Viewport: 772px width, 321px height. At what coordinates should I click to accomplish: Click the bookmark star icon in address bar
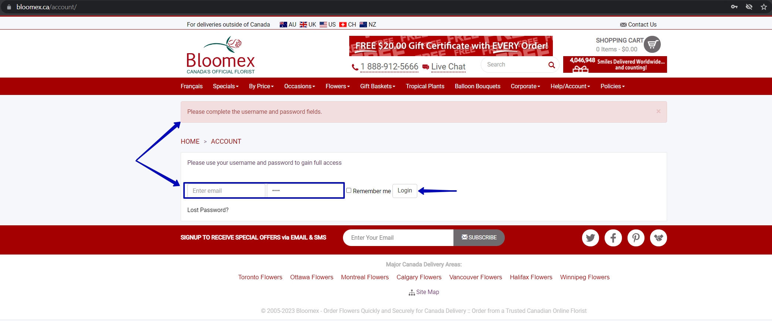pos(764,7)
